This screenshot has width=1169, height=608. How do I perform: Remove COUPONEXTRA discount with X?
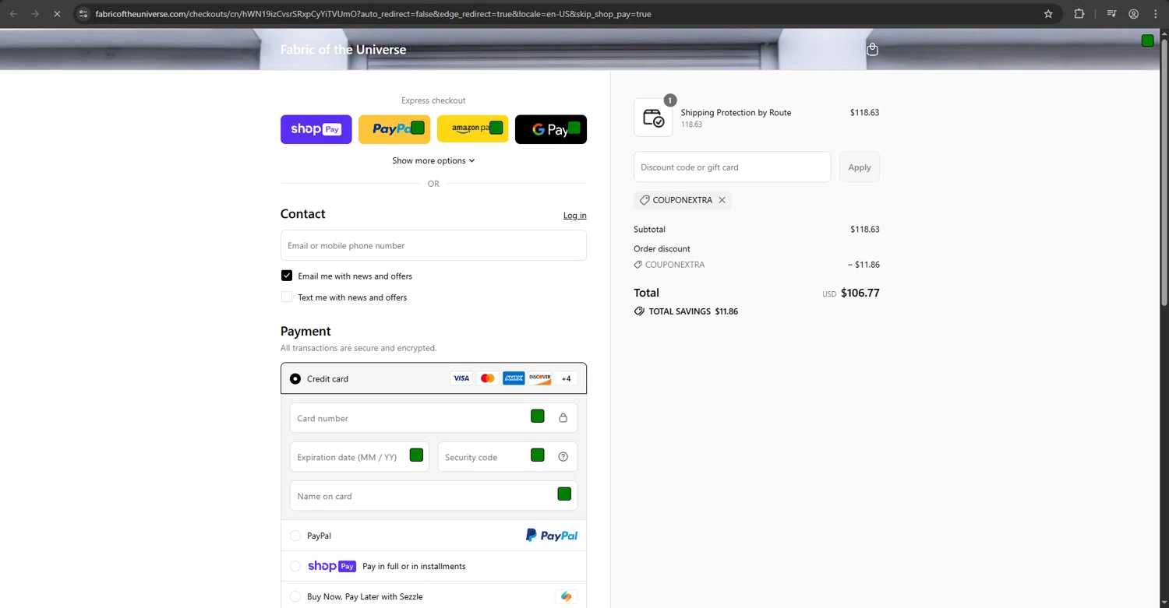[722, 200]
